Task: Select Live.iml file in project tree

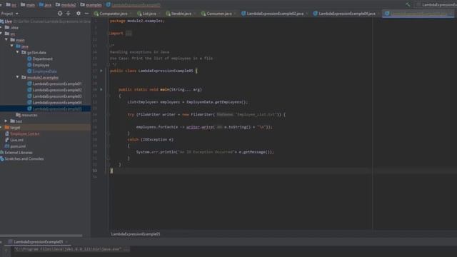Action: (17, 140)
